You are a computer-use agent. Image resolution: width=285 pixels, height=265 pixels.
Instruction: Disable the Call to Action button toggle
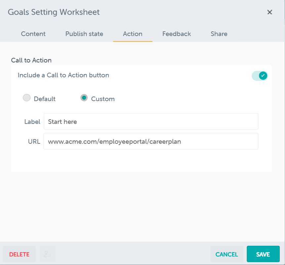click(x=260, y=76)
